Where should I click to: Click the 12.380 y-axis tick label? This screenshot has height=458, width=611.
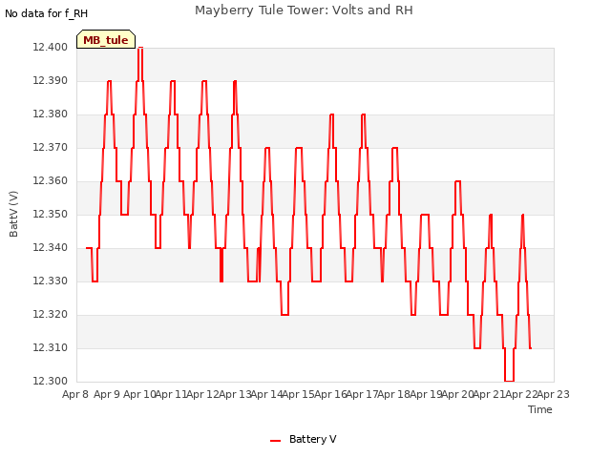[51, 114]
